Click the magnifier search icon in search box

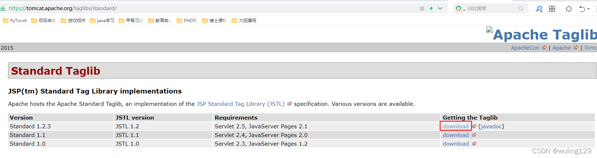[521, 8]
